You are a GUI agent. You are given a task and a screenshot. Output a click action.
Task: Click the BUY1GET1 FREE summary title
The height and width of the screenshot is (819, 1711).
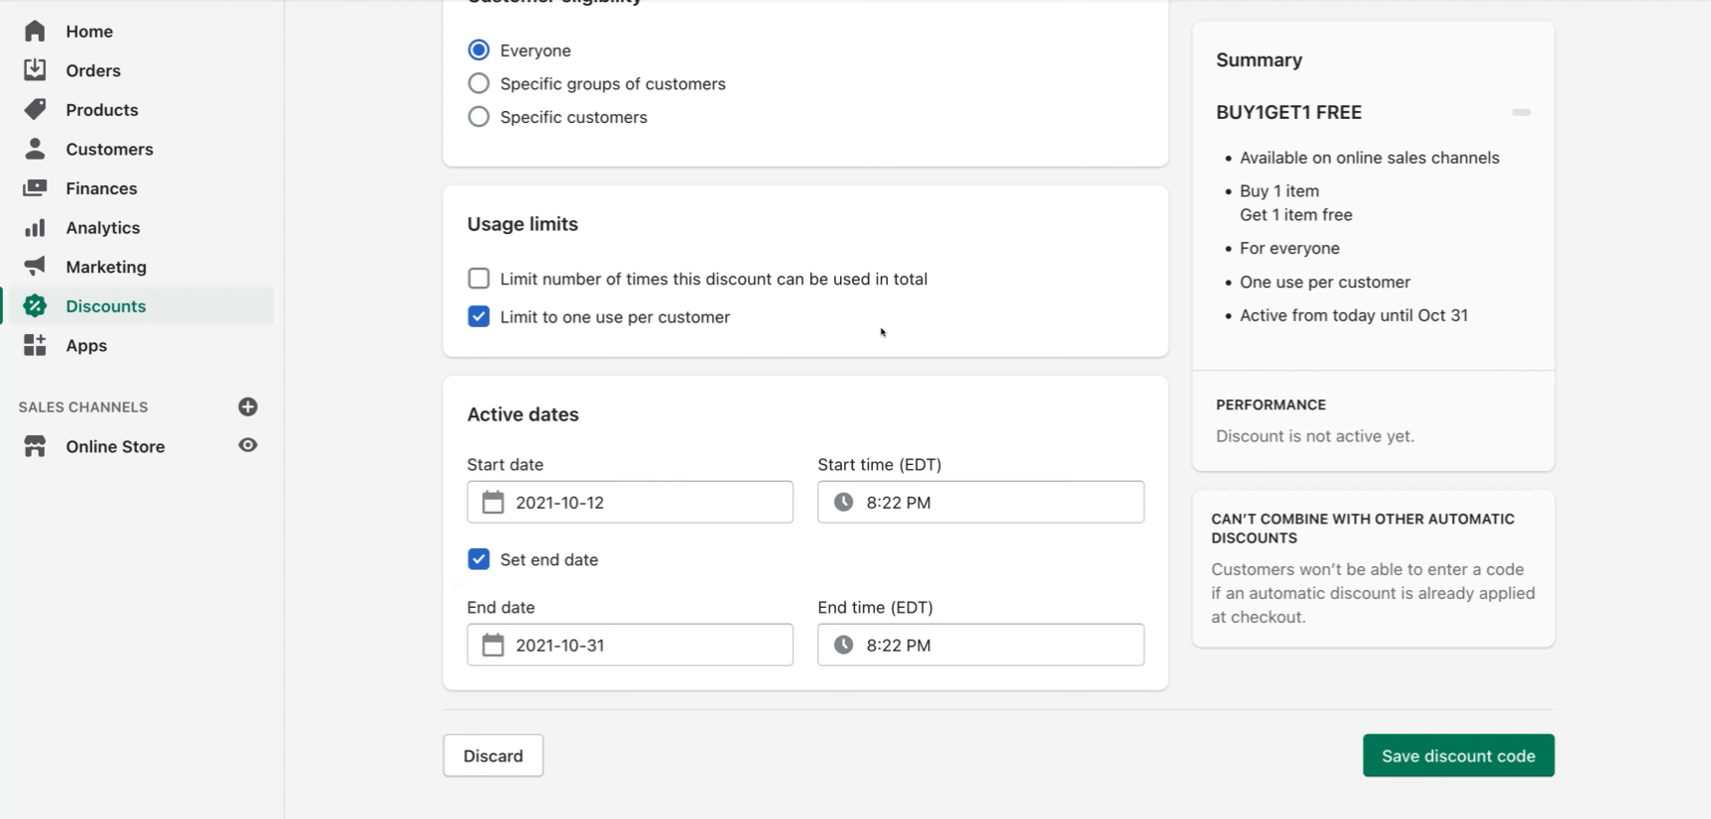[1288, 112]
